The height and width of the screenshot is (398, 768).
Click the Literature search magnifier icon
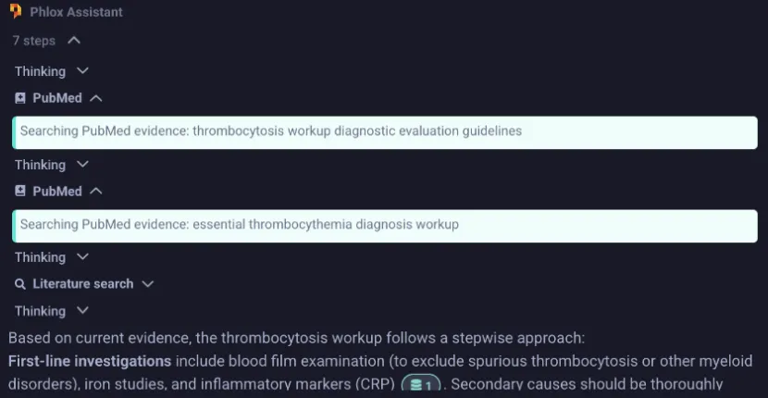click(x=20, y=284)
